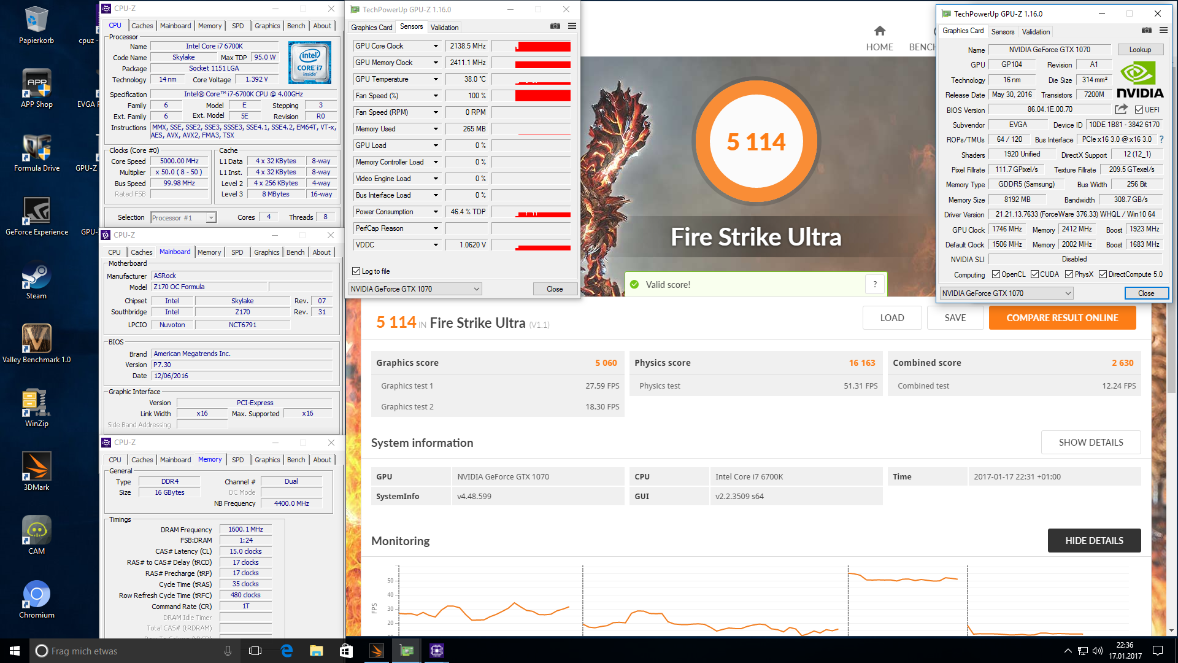Open Valley Benchmark 1.0 desktop icon

point(36,344)
